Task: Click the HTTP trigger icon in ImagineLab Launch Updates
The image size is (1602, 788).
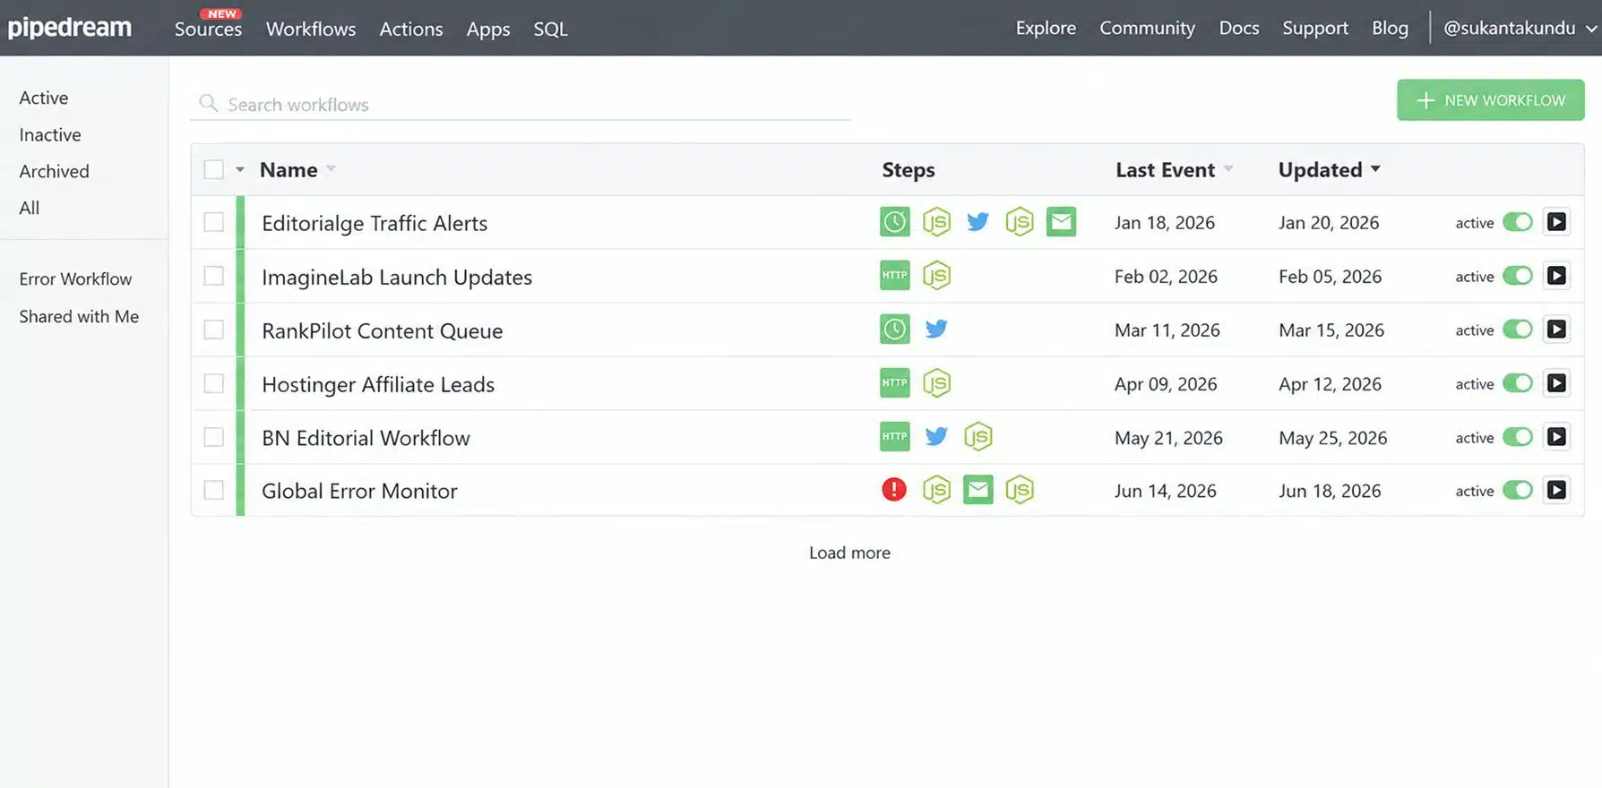Action: tap(894, 276)
